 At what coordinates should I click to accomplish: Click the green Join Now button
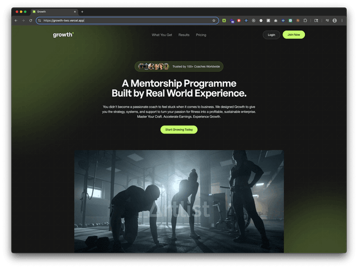point(294,35)
